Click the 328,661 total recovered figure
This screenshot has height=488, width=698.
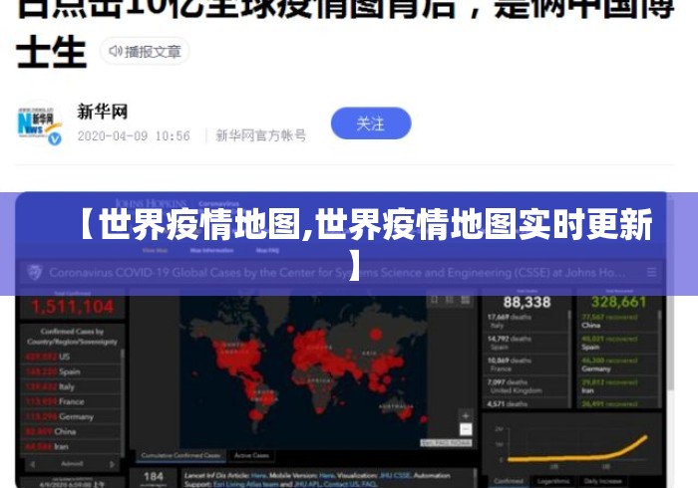(x=619, y=302)
